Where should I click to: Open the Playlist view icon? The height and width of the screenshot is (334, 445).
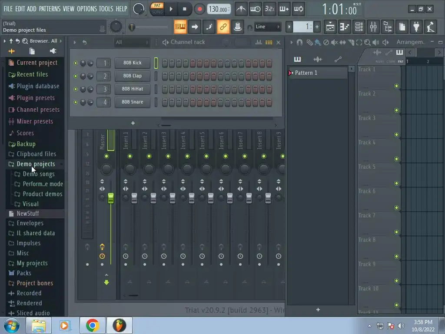click(330, 27)
